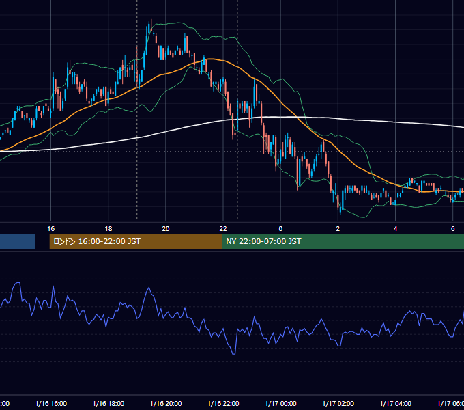Click the '20' hour label on chart axis
This screenshot has height=410, width=464.
[166, 229]
